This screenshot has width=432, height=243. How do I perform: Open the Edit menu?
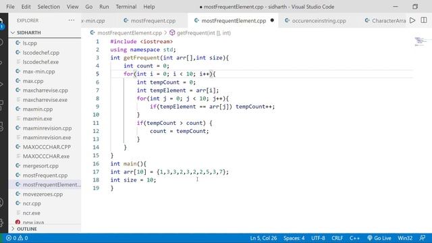26,7
